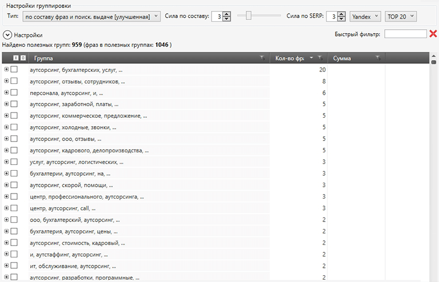
Task: Open the TOP 20 dropdown
Action: coord(401,17)
